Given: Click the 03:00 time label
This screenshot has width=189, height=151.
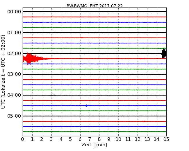Looking at the screenshot, I should coord(14,74).
